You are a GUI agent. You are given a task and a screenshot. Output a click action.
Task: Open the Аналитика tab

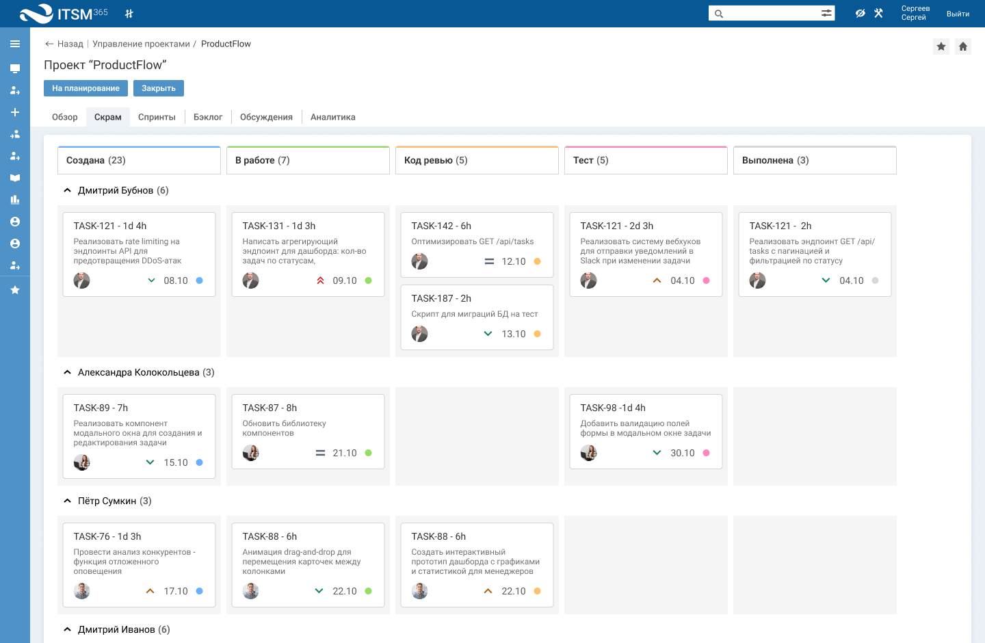tap(332, 117)
